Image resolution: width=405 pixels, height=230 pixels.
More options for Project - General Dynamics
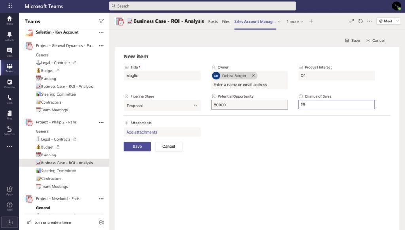[101, 46]
